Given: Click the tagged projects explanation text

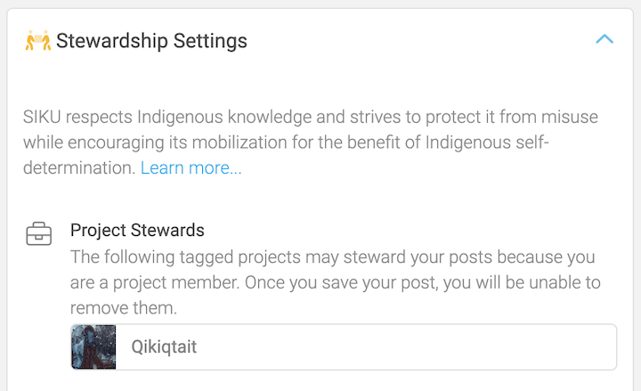Looking at the screenshot, I should [x=335, y=283].
